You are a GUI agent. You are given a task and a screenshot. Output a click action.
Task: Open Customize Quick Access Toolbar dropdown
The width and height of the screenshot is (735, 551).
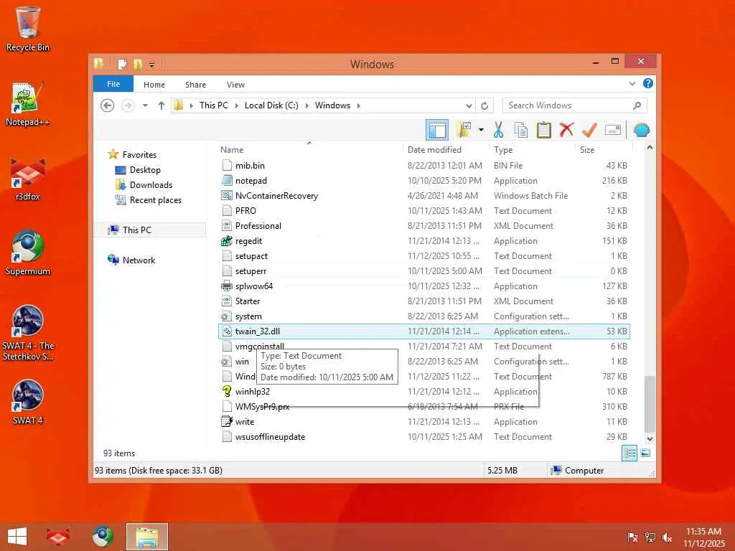152,65
